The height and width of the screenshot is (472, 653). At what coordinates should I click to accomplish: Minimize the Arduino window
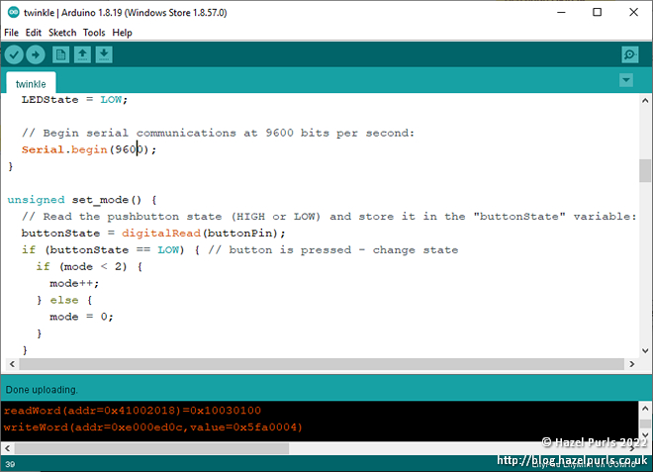(561, 12)
